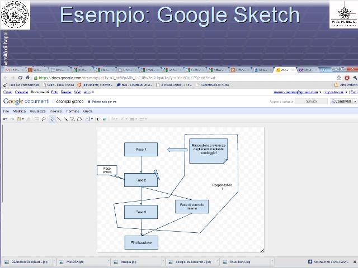
Task: Choose the straight Line tool
Action: (x=59, y=119)
